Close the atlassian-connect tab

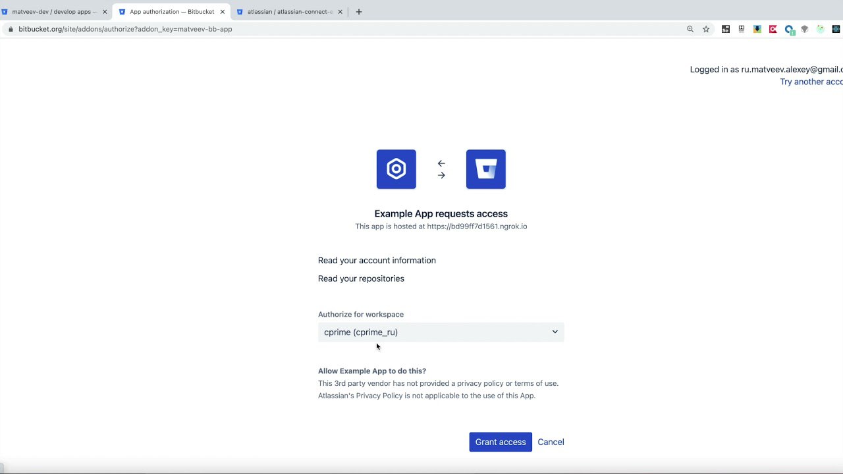(340, 12)
